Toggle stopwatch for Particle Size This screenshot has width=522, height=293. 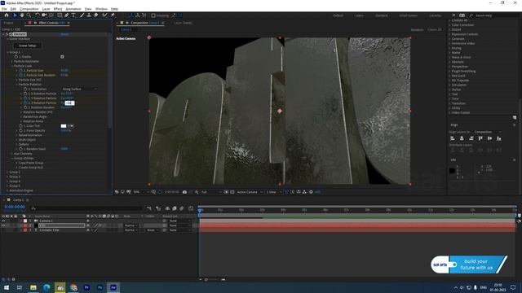(x=20, y=71)
